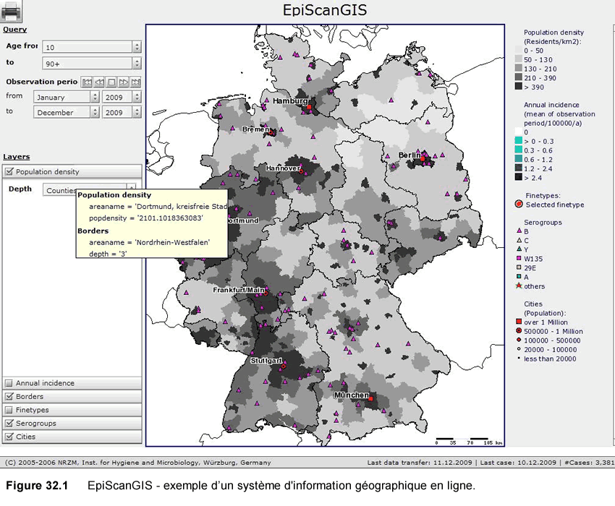Image resolution: width=615 pixels, height=506 pixels.
Task: Step forward one observation period
Action: pos(124,82)
